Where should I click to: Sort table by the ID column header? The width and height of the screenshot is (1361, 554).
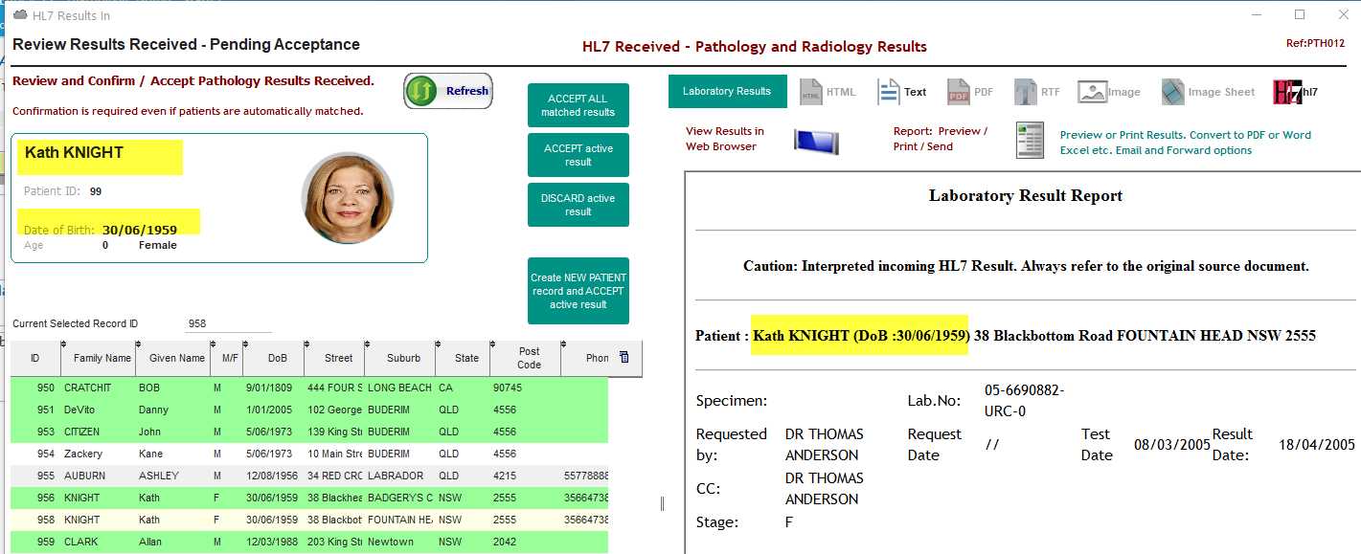tap(35, 358)
